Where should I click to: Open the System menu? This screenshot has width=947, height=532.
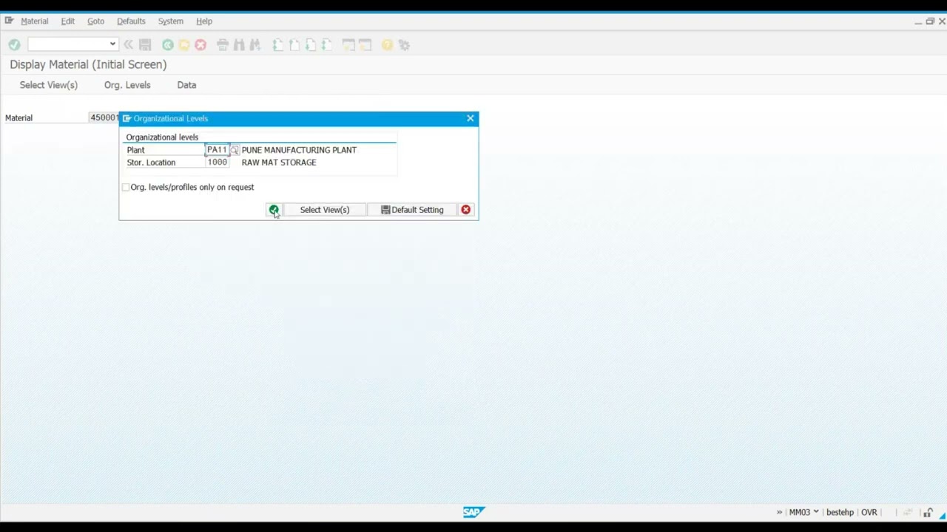coord(171,21)
